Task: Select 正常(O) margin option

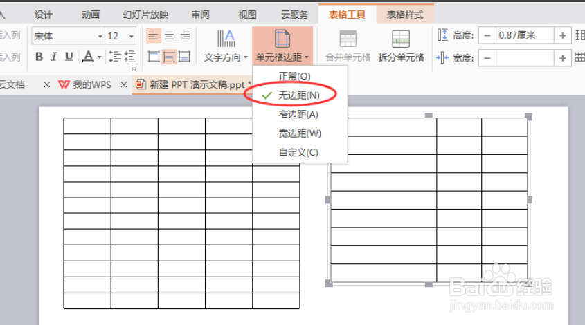Action: pyautogui.click(x=300, y=76)
